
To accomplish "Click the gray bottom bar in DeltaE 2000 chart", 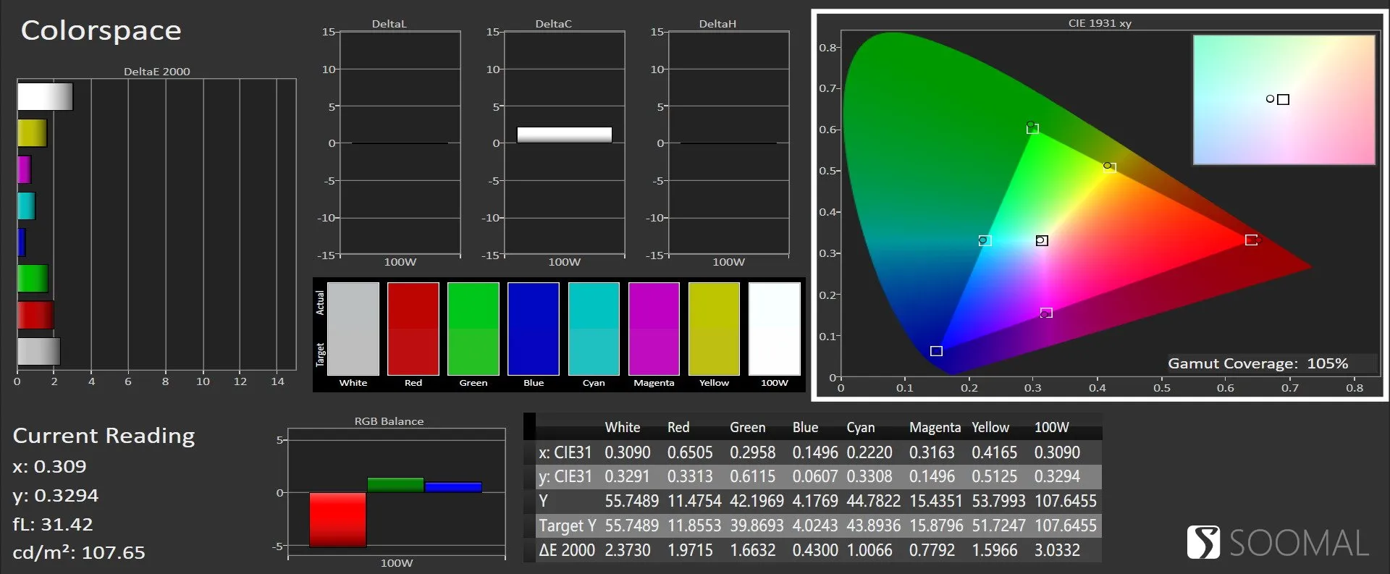I will [38, 351].
